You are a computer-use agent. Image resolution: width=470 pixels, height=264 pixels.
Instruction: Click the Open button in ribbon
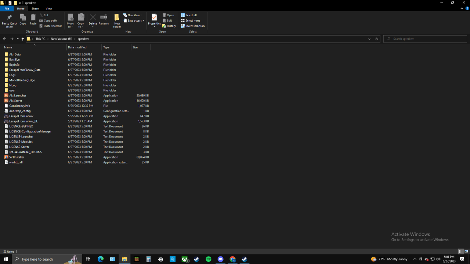tap(169, 15)
